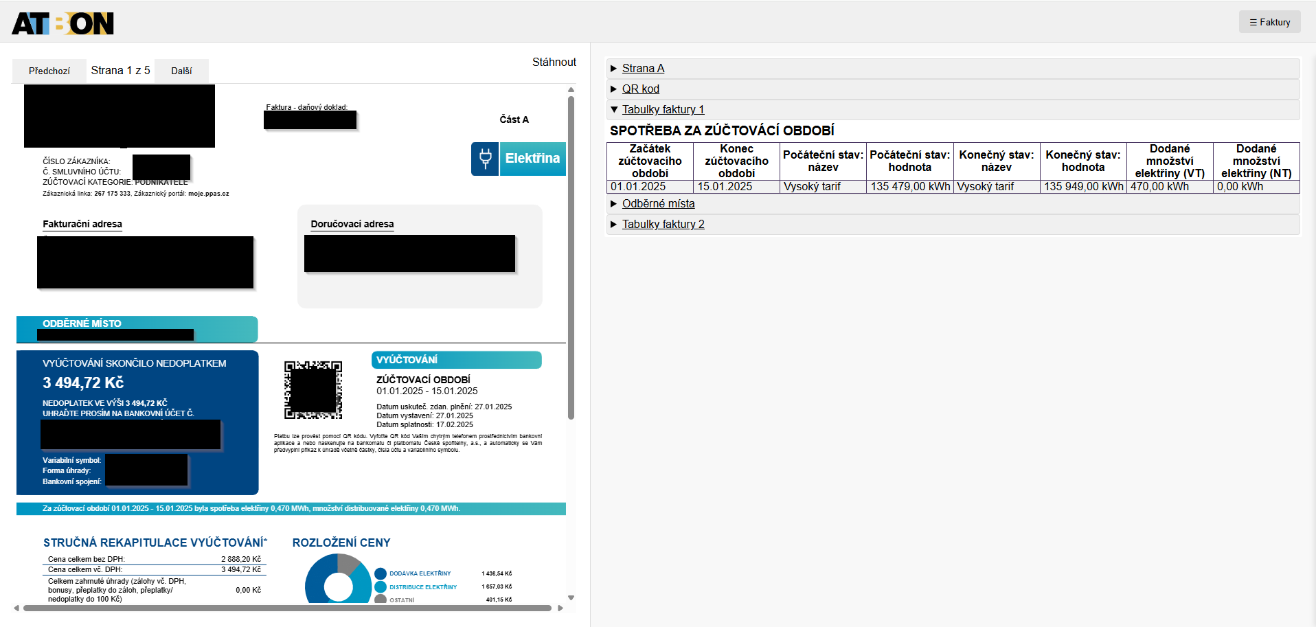Viewport: 1316px width, 627px height.
Task: Click the Distribuce elektřiny legend color dot
Action: [x=381, y=587]
